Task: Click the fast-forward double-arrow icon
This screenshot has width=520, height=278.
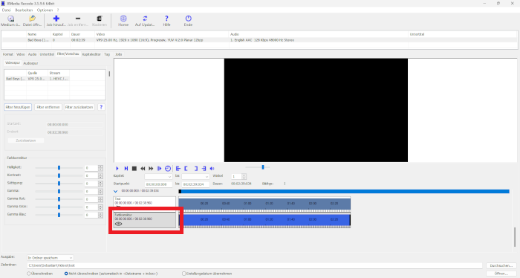Action: 151,169
